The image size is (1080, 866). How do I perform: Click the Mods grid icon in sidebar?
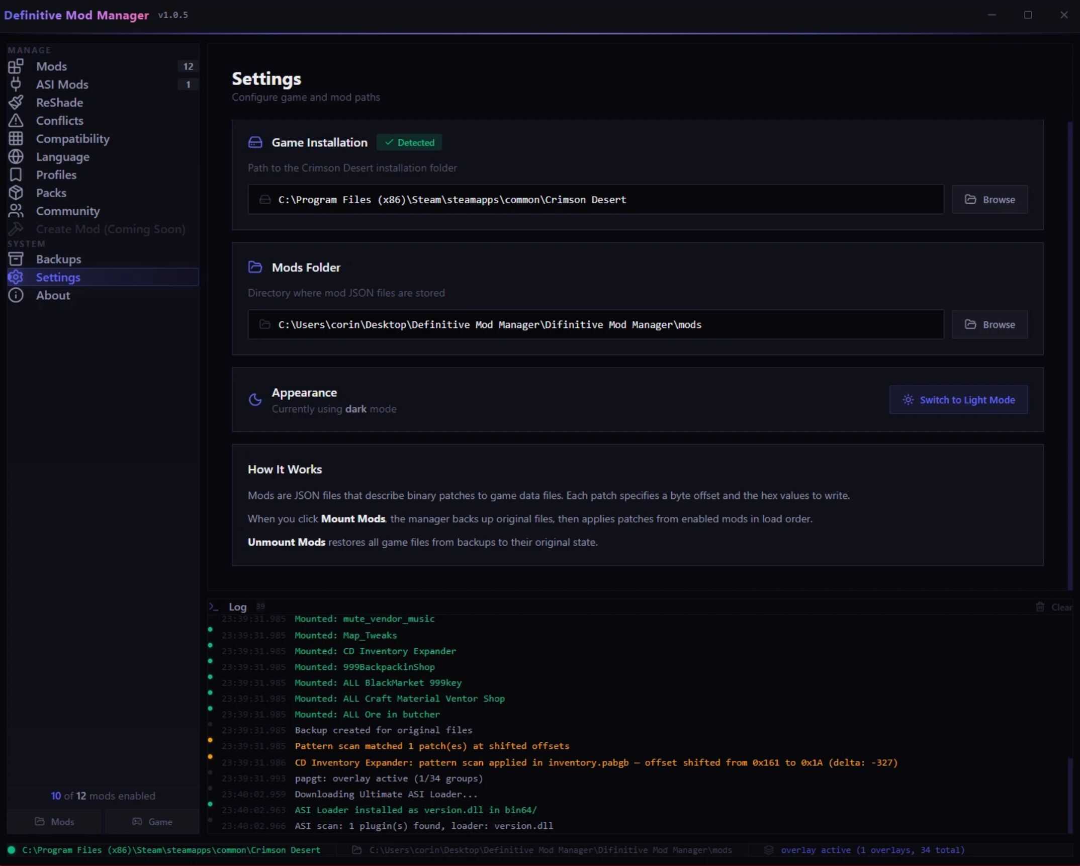[16, 66]
